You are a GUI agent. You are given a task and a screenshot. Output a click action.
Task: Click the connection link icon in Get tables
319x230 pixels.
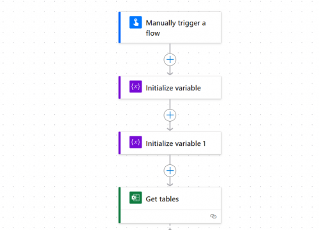click(x=213, y=216)
